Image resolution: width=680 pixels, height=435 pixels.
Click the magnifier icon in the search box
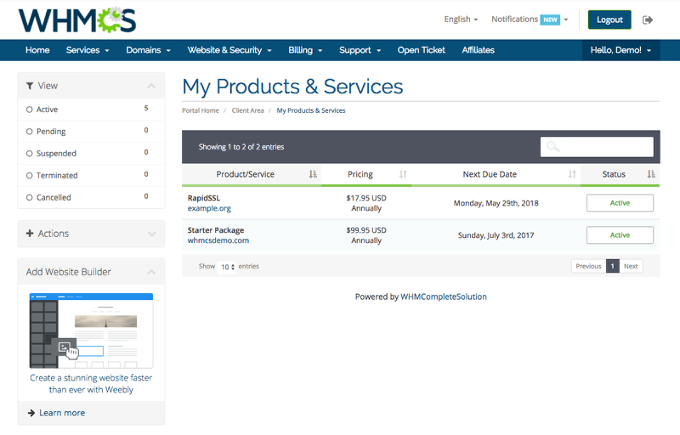553,147
